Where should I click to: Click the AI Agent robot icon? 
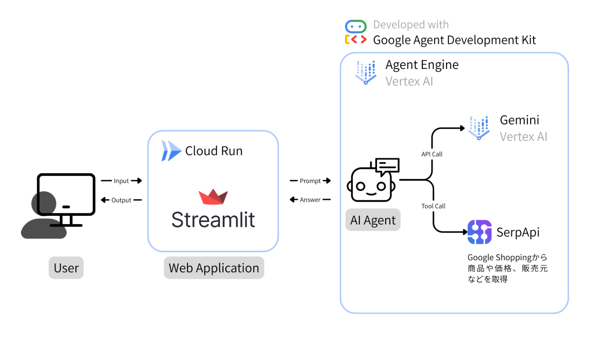click(x=373, y=180)
